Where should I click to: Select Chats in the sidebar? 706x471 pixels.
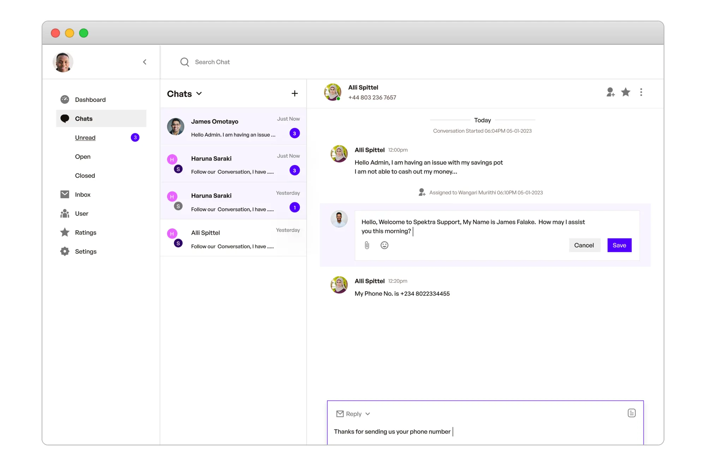(101, 119)
